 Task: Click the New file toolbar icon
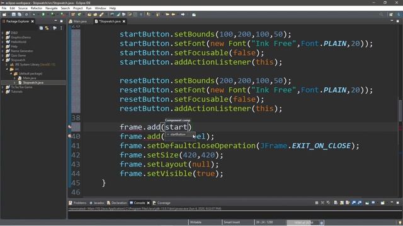click(4, 14)
